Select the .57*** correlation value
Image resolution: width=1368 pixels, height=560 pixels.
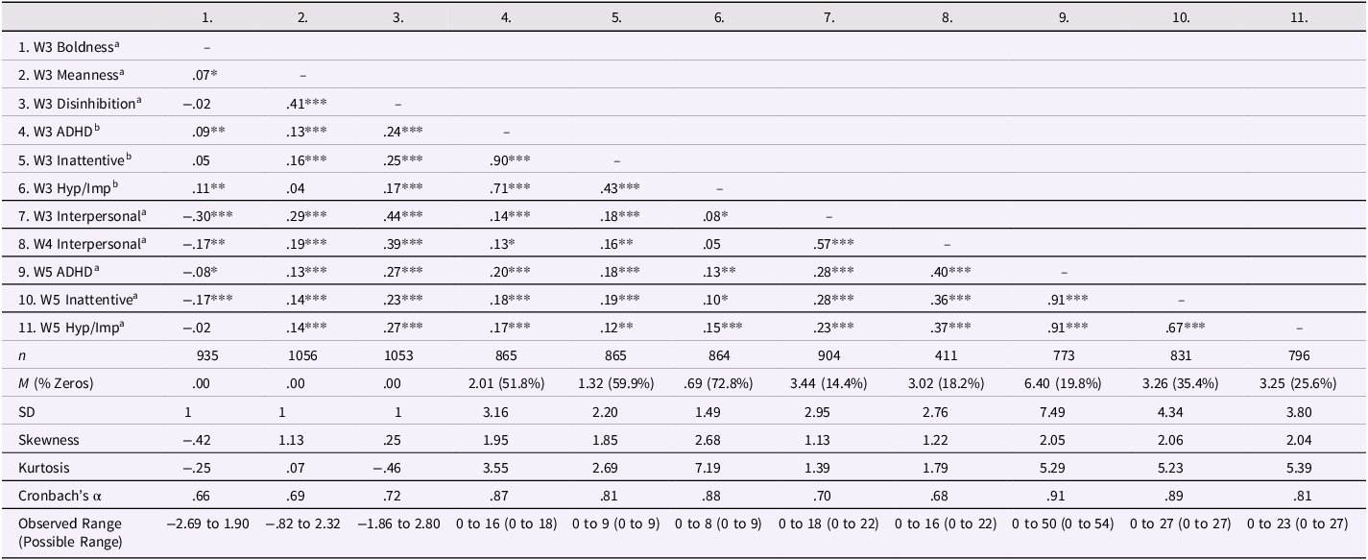click(828, 244)
